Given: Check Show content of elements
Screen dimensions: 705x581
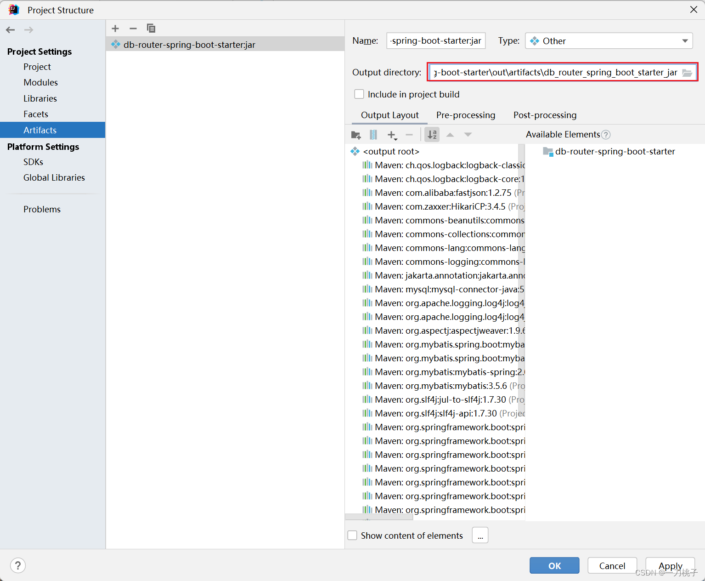Looking at the screenshot, I should (x=352, y=535).
